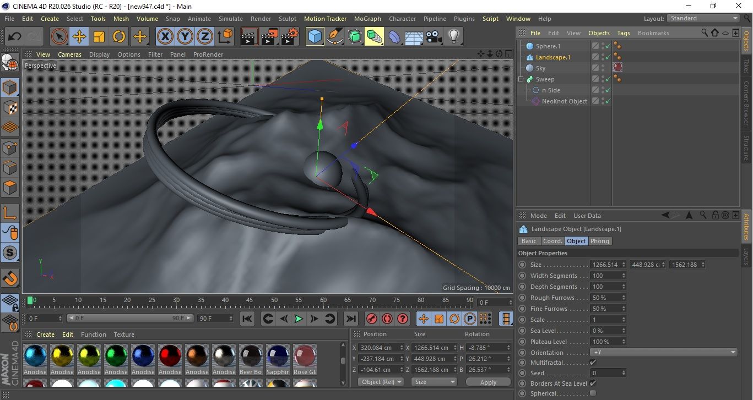Image resolution: width=753 pixels, height=400 pixels.
Task: Click the Undo arrow icon
Action: 15,37
